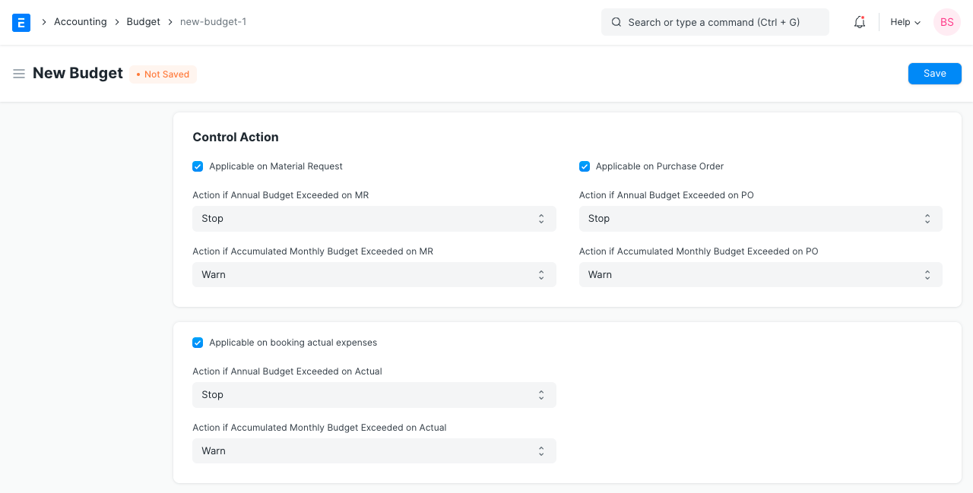The height and width of the screenshot is (493, 973).
Task: Uncheck Applicable on Material Request
Action: (x=198, y=166)
